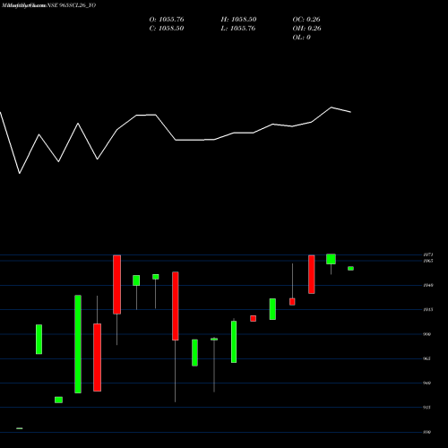Screen dimensions: 448x448
Task: Click the 1065 price axis label
Action: point(428,261)
